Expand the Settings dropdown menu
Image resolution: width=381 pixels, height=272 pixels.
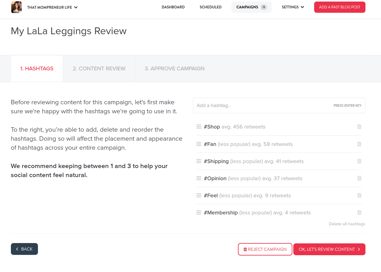click(x=293, y=7)
